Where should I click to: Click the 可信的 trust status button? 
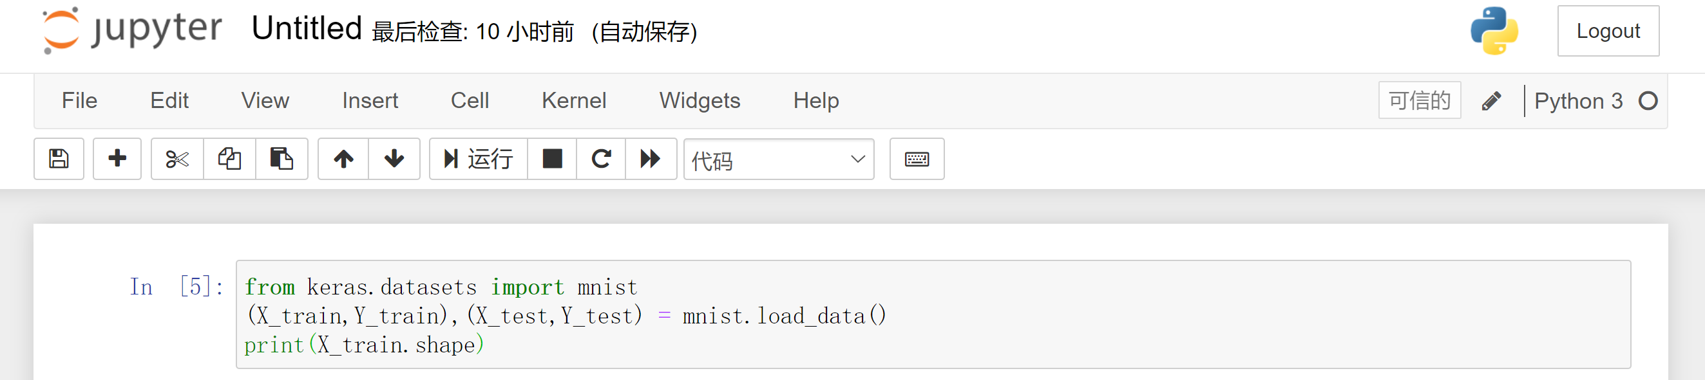tap(1419, 100)
